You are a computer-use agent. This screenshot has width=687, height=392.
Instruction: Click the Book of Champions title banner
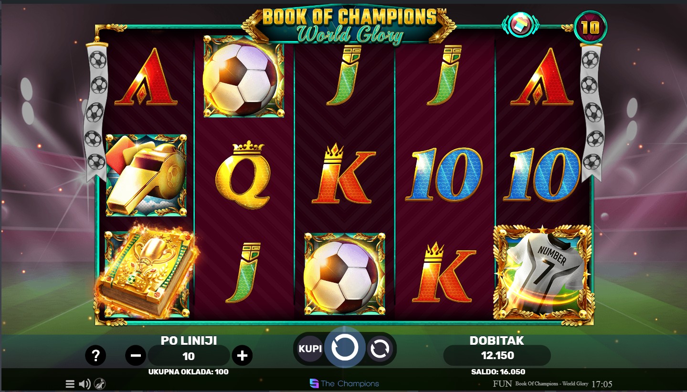click(349, 25)
